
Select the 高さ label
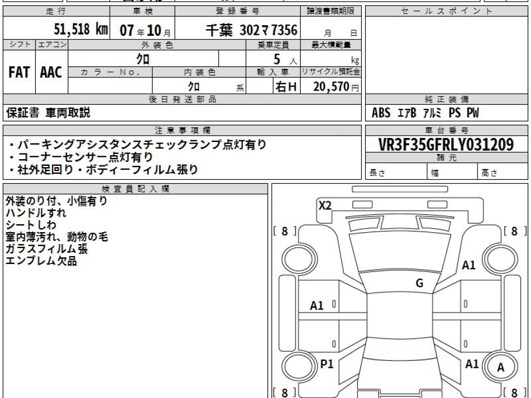[489, 174]
